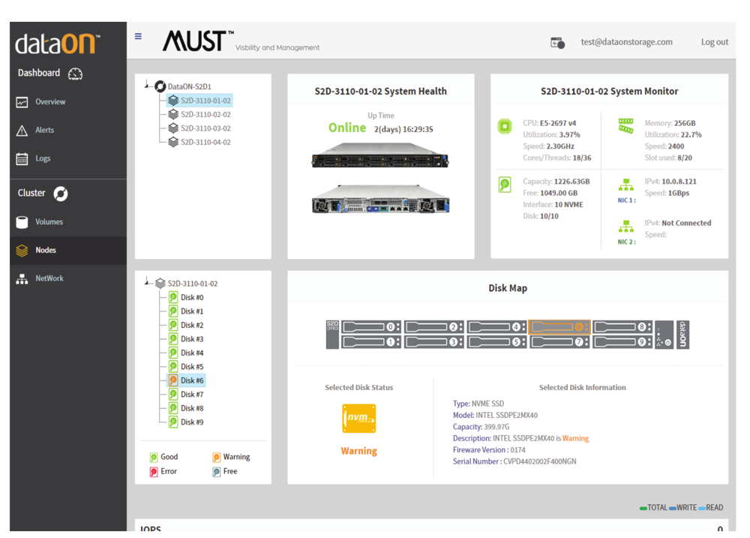Click the Free legend disk icon
This screenshot has height=538, width=750.
pos(216,472)
